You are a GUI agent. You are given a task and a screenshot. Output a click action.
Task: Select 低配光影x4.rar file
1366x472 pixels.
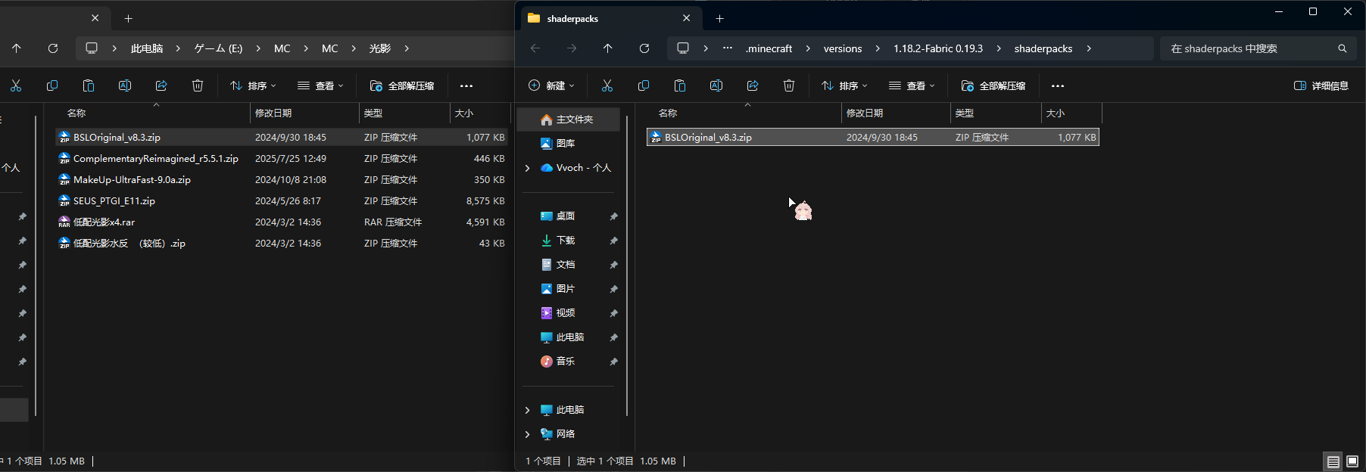click(282, 222)
